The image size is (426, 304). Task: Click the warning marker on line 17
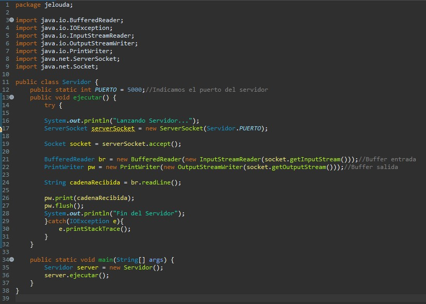click(x=2, y=128)
